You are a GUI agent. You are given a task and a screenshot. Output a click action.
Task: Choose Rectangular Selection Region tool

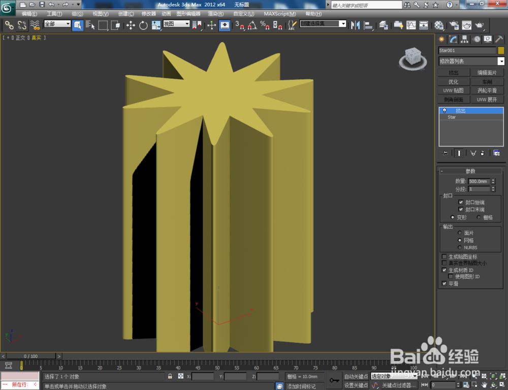[103, 25]
